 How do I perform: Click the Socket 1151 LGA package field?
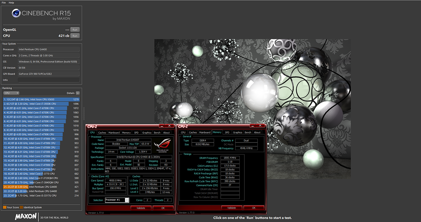coord(128,148)
